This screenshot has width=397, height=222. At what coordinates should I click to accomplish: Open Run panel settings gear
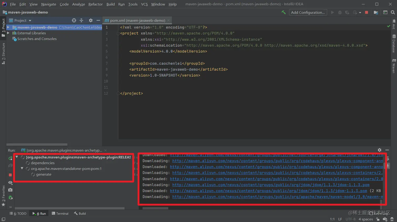pyautogui.click(x=379, y=150)
